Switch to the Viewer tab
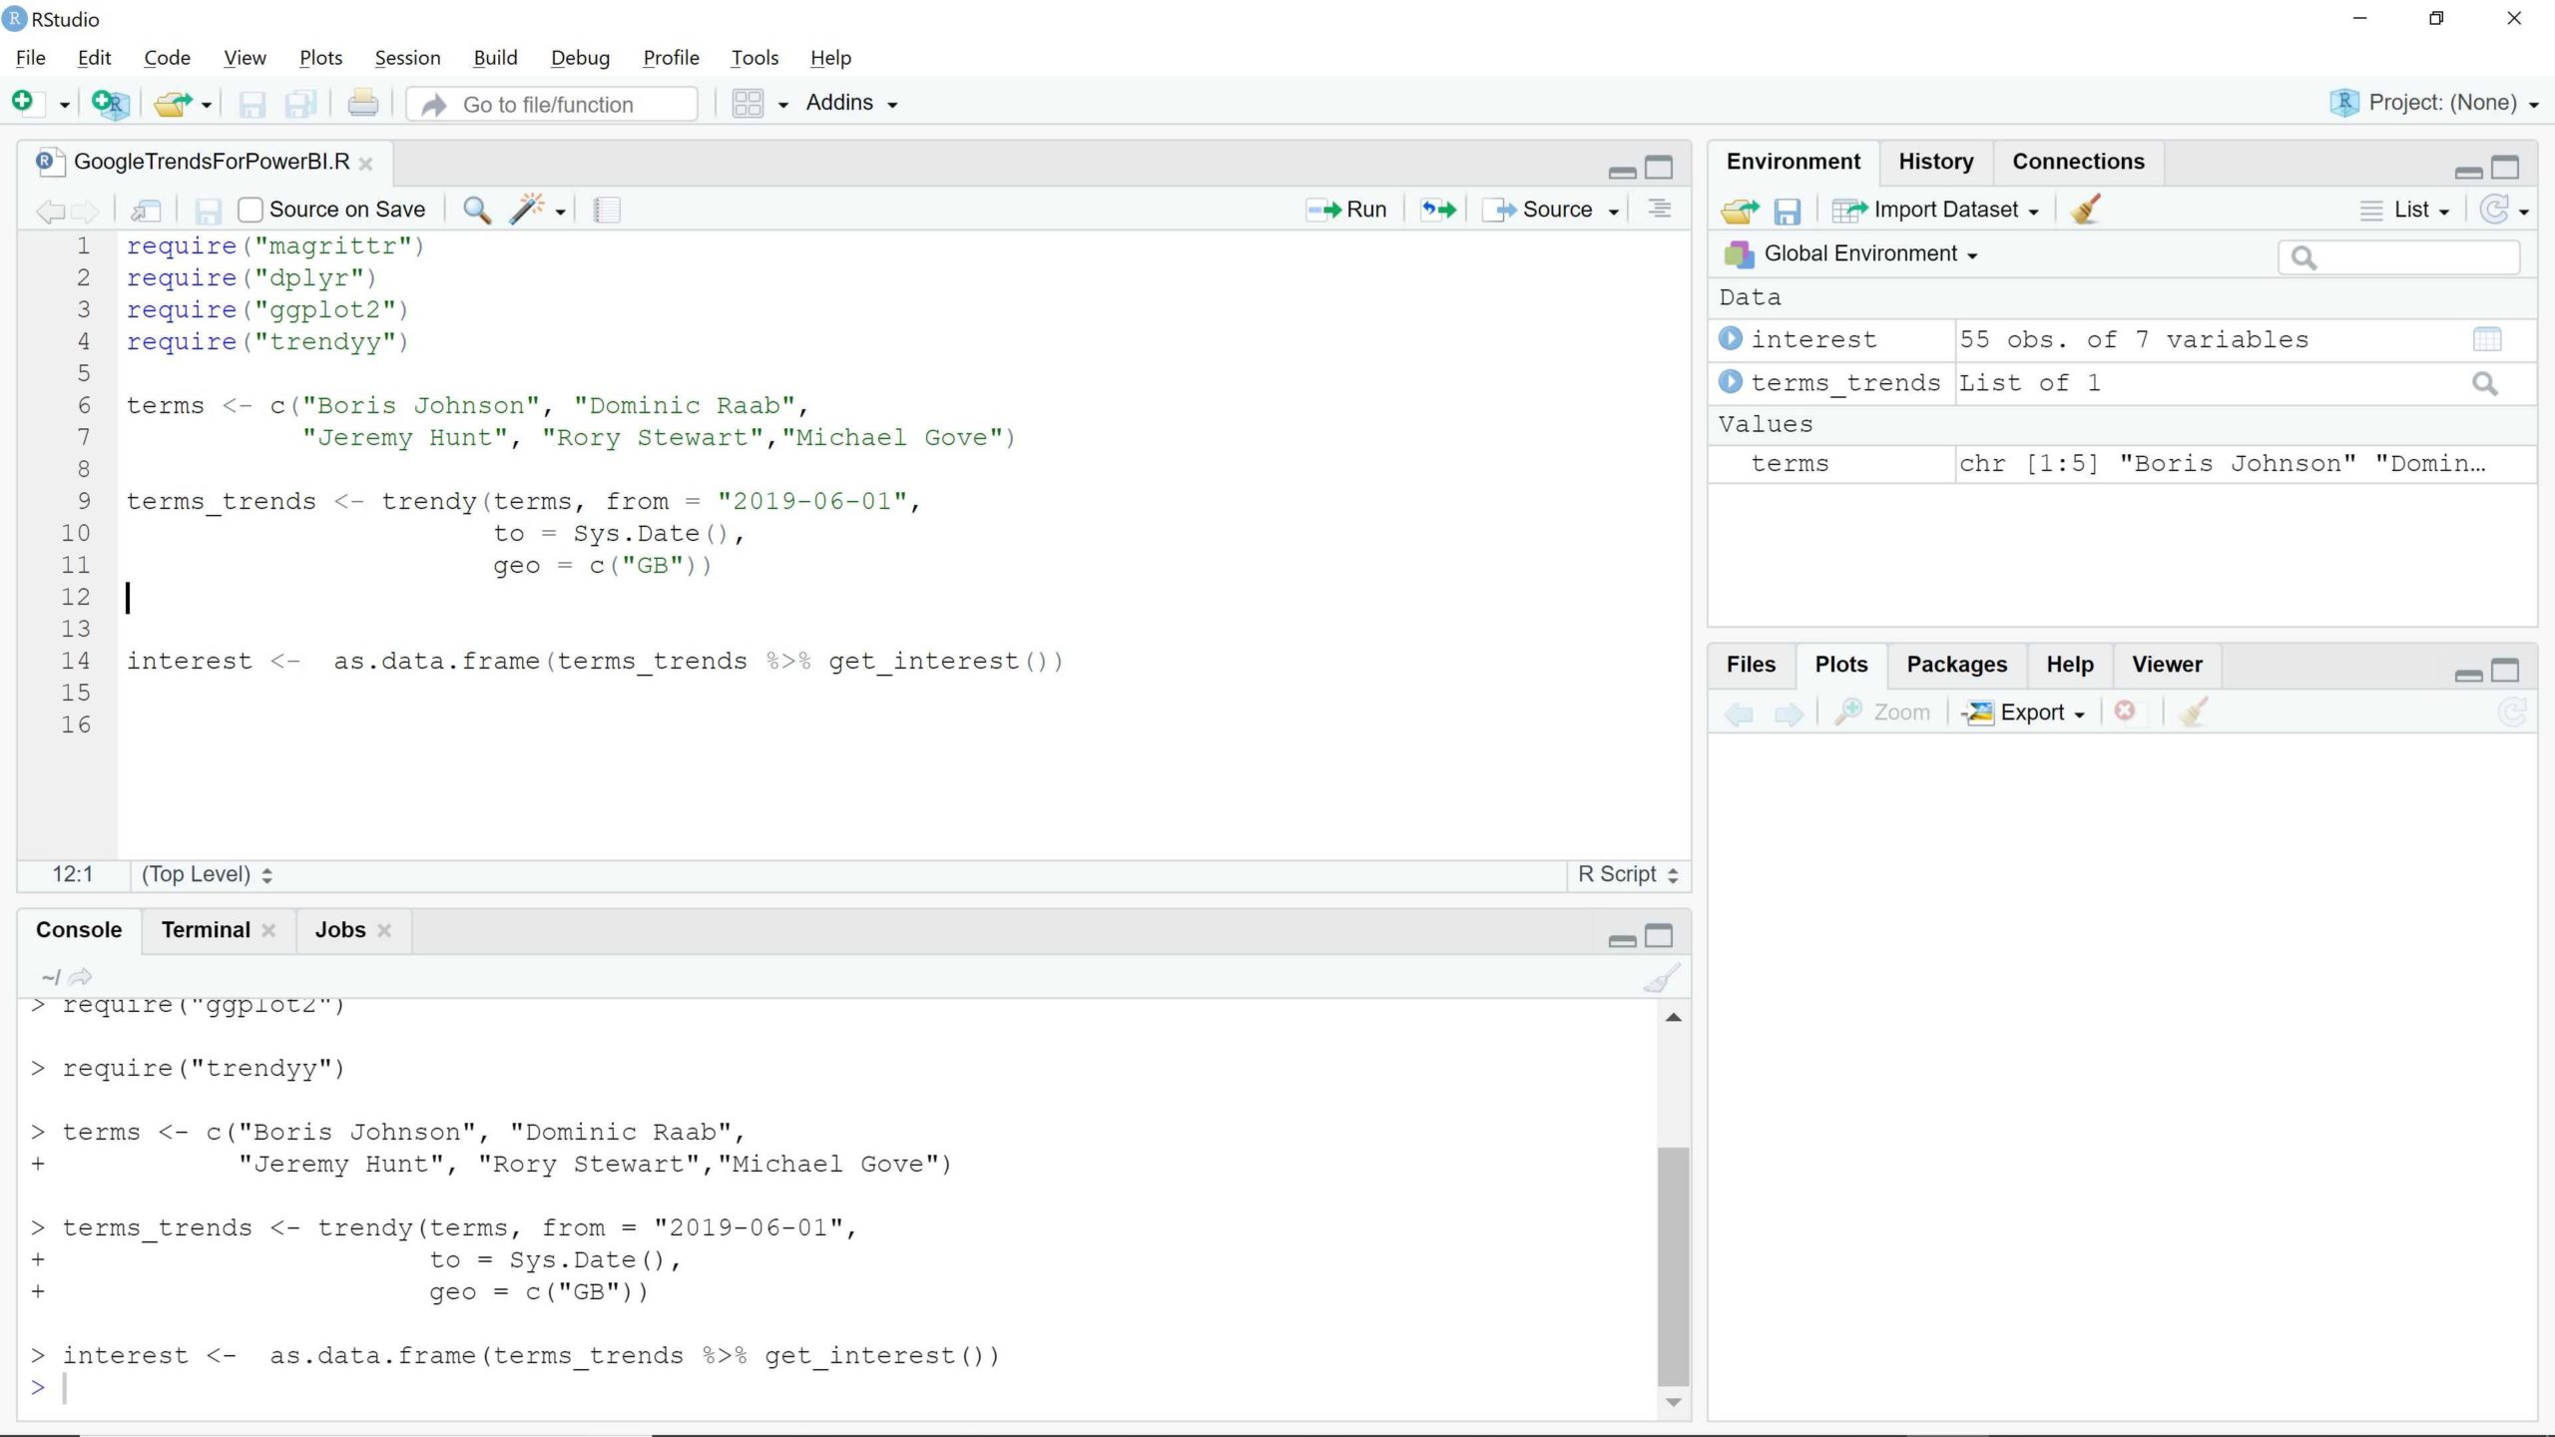The height and width of the screenshot is (1437, 2555). point(2167,665)
